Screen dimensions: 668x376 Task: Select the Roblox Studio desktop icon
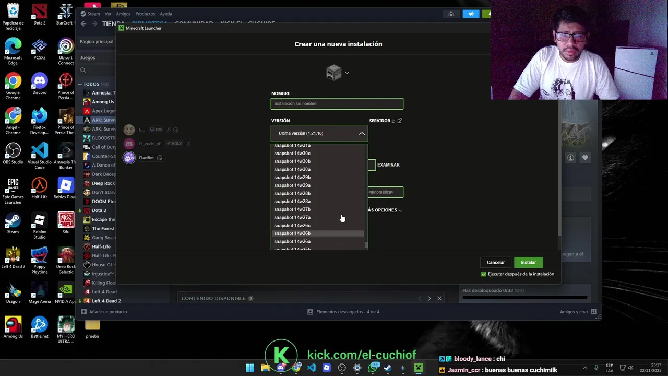[40, 226]
